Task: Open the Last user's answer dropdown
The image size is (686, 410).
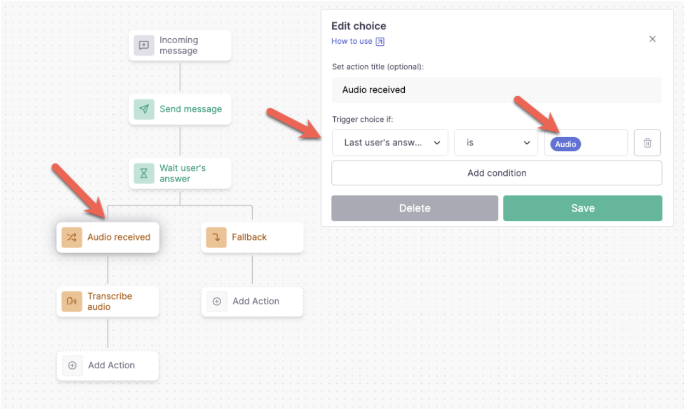Action: point(390,143)
